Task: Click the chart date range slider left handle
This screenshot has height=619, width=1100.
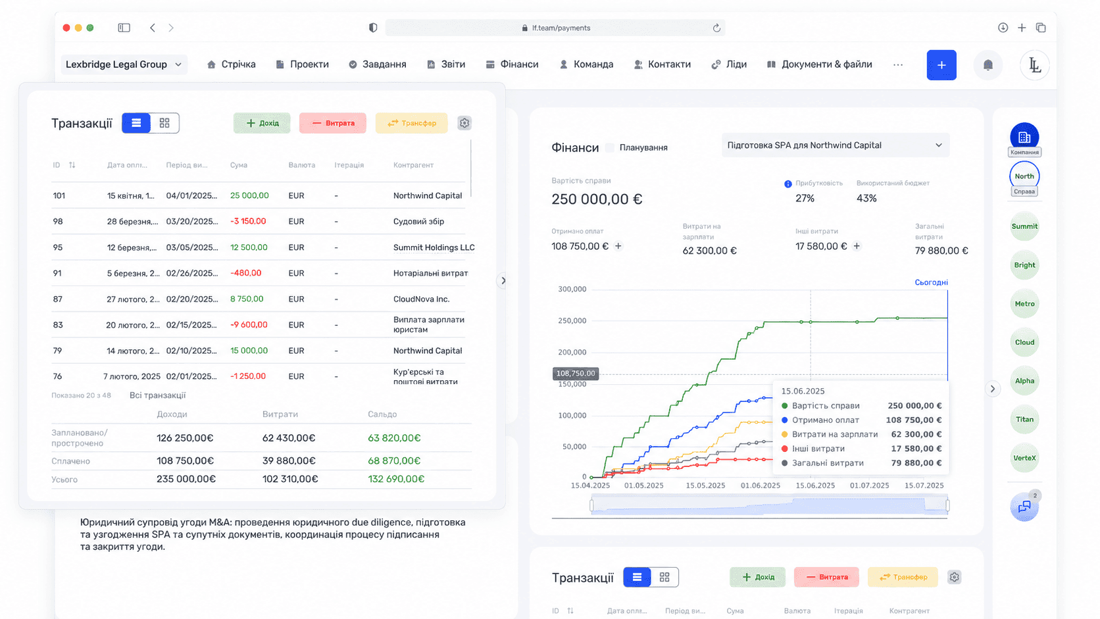Action: pyautogui.click(x=591, y=505)
